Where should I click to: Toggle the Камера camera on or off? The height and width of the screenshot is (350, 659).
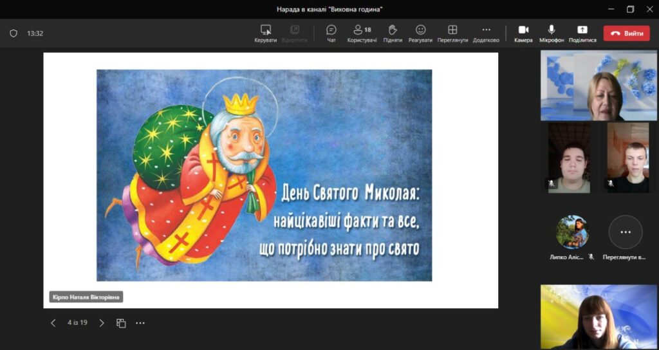[x=523, y=33]
